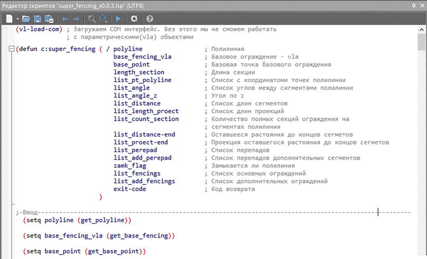Close the script editor panel

[422, 6]
